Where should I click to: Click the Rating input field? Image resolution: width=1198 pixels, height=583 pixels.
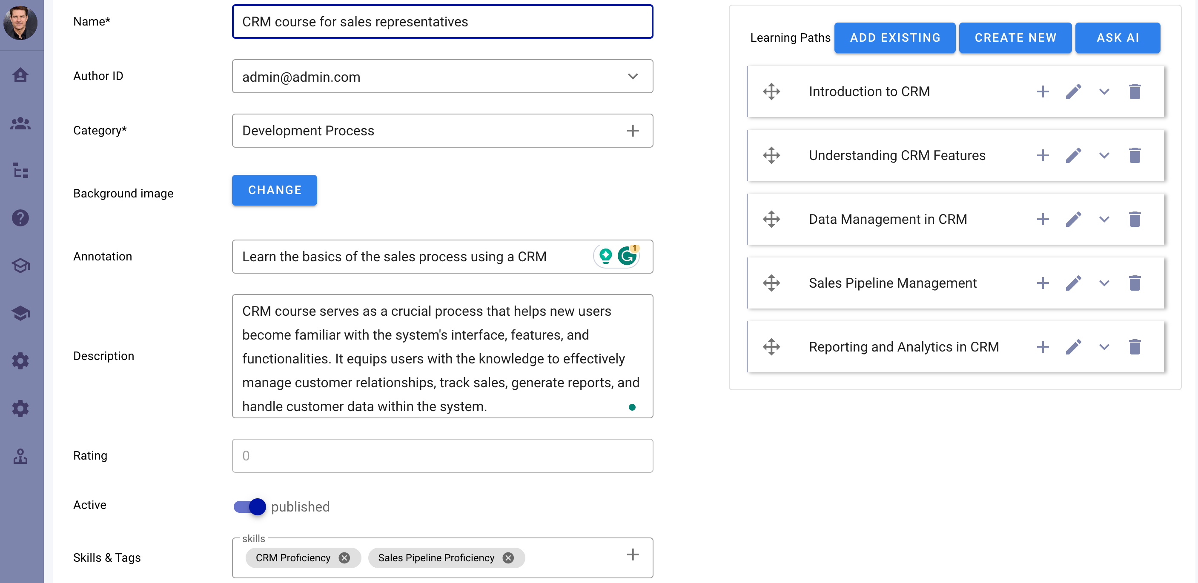click(443, 455)
